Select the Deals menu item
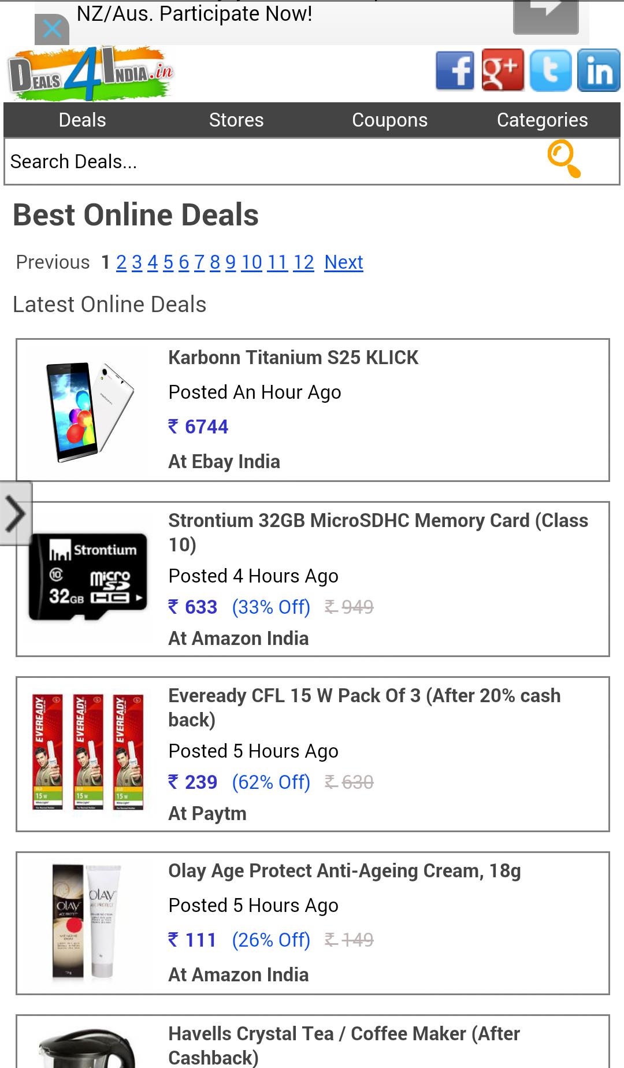 pyautogui.click(x=82, y=120)
